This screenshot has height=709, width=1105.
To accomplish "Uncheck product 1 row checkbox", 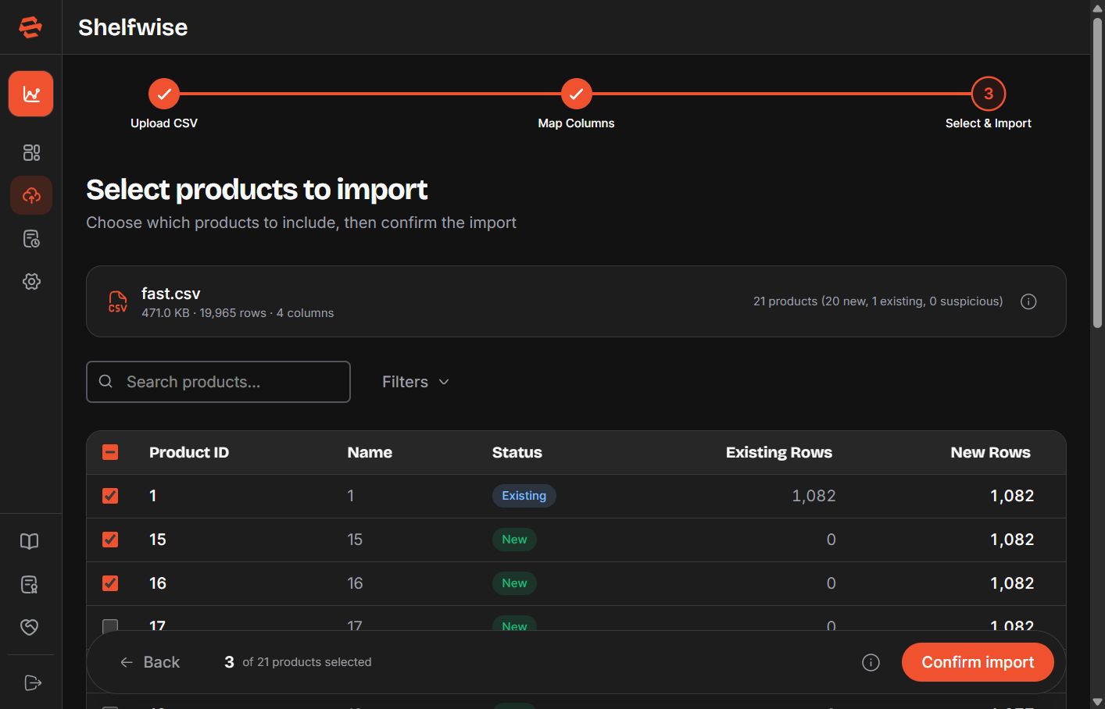I will [x=110, y=496].
